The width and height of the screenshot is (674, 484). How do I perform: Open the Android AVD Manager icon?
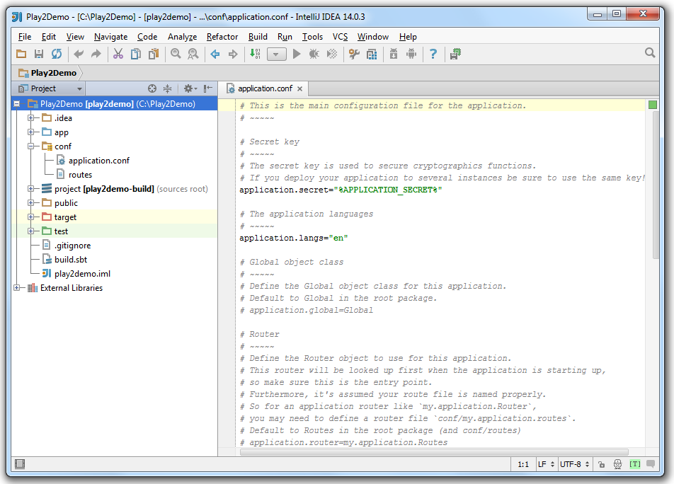click(411, 54)
